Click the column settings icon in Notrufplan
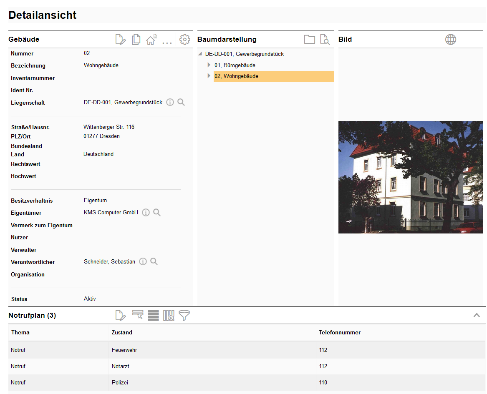The height and width of the screenshot is (394, 487). (169, 316)
